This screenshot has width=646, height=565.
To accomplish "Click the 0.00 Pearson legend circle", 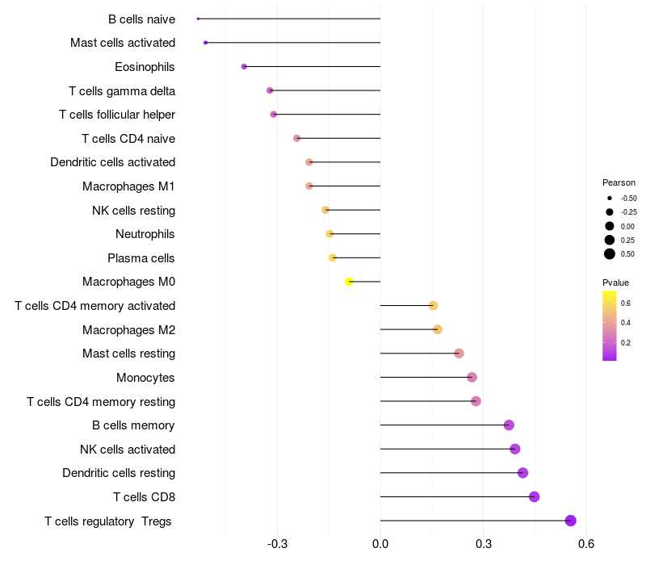I will point(610,226).
